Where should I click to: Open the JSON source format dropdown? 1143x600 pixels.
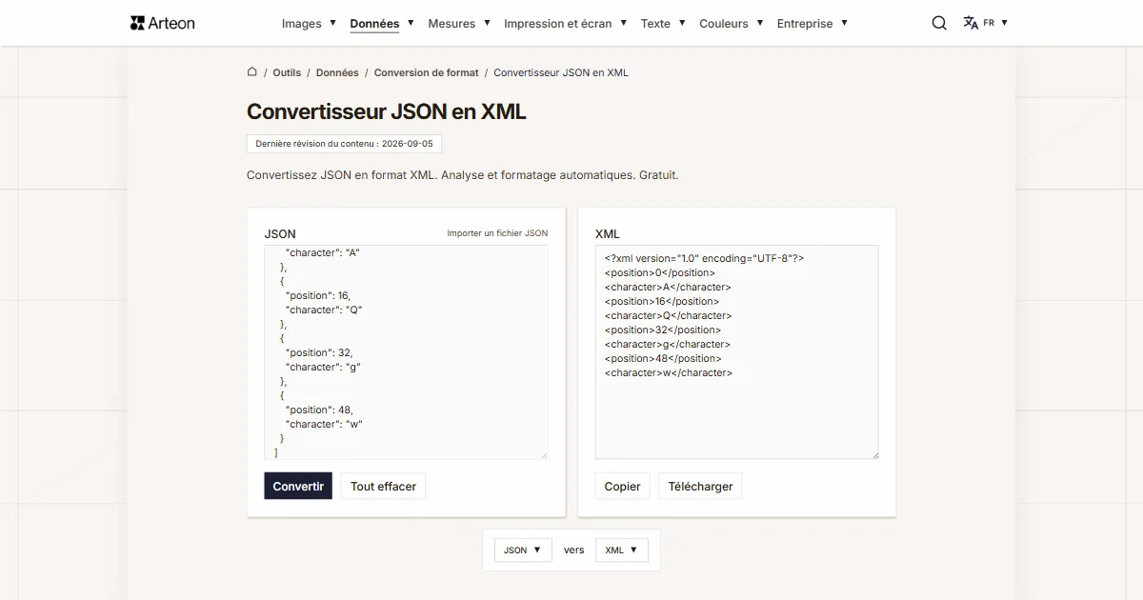(523, 550)
